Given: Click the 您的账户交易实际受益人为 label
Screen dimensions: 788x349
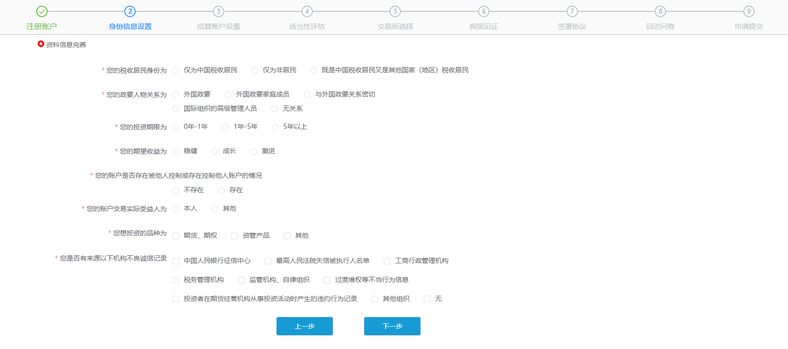Looking at the screenshot, I should coord(127,209).
